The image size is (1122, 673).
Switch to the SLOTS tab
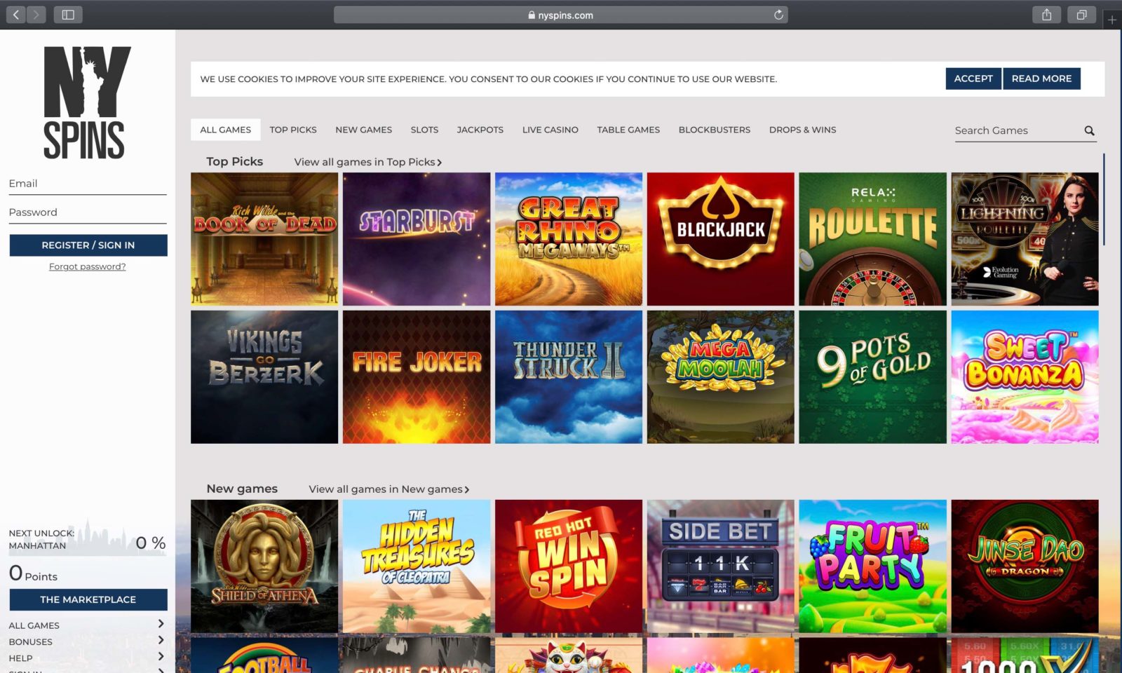click(424, 130)
